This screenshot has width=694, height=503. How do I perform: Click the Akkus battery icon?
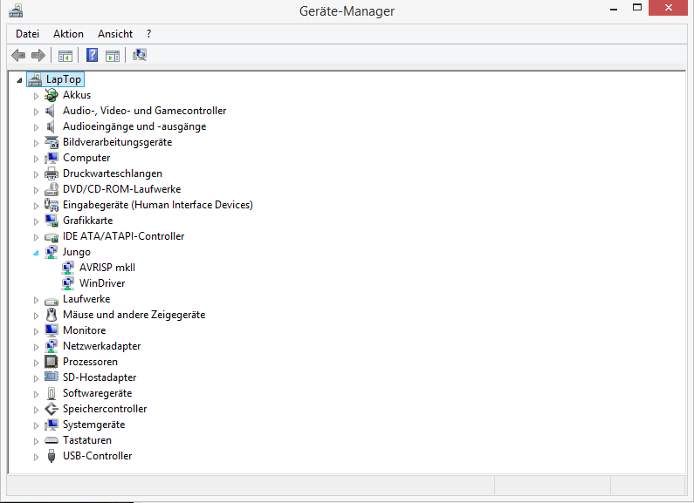(x=52, y=95)
